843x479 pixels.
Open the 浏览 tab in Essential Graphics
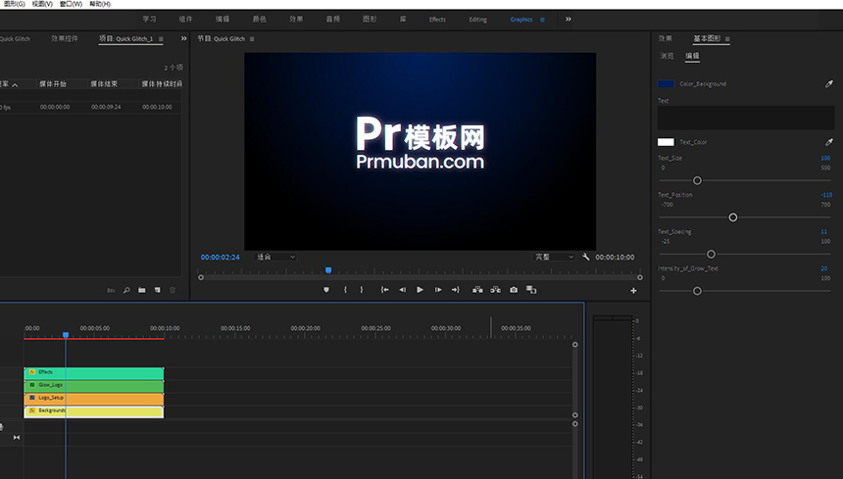click(x=667, y=56)
